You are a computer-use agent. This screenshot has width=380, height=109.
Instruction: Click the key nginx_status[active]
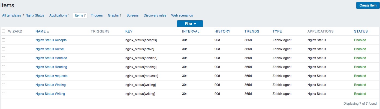[x=140, y=49]
